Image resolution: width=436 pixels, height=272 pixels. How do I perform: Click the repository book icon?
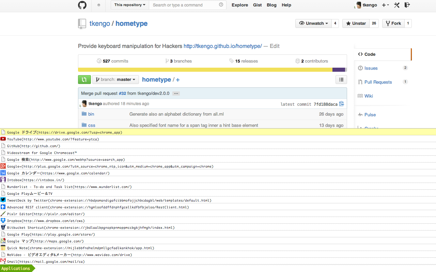[82, 23]
